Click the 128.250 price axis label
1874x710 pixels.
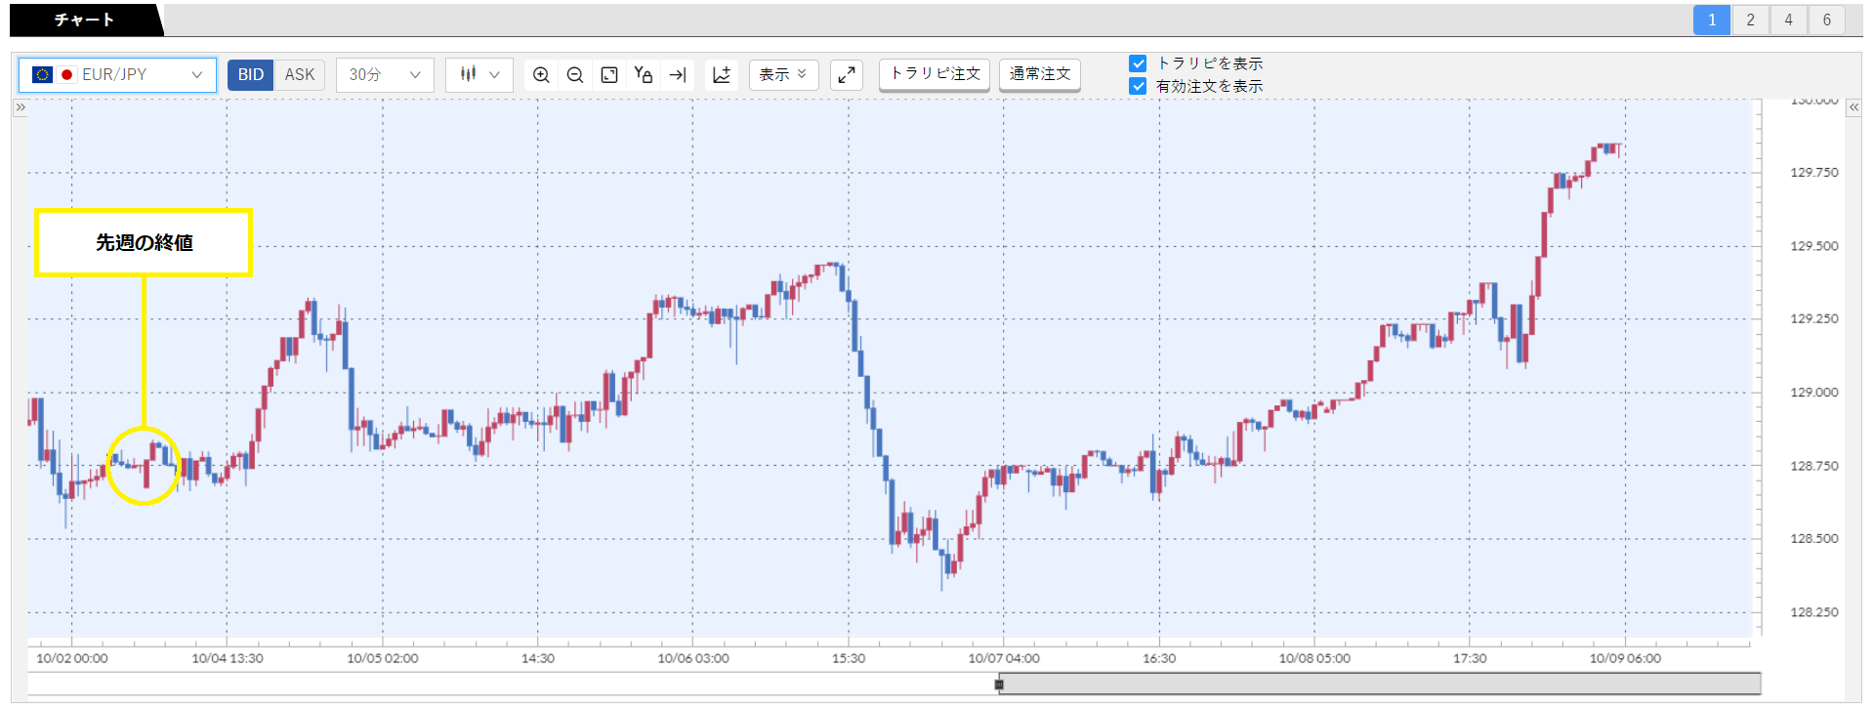pyautogui.click(x=1813, y=612)
